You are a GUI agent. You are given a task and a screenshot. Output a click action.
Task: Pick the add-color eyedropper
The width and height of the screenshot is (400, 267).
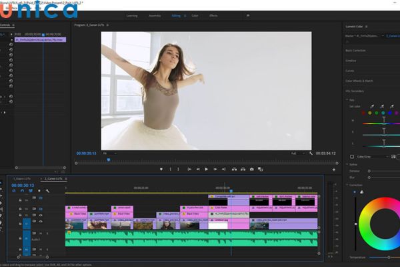coord(381,106)
